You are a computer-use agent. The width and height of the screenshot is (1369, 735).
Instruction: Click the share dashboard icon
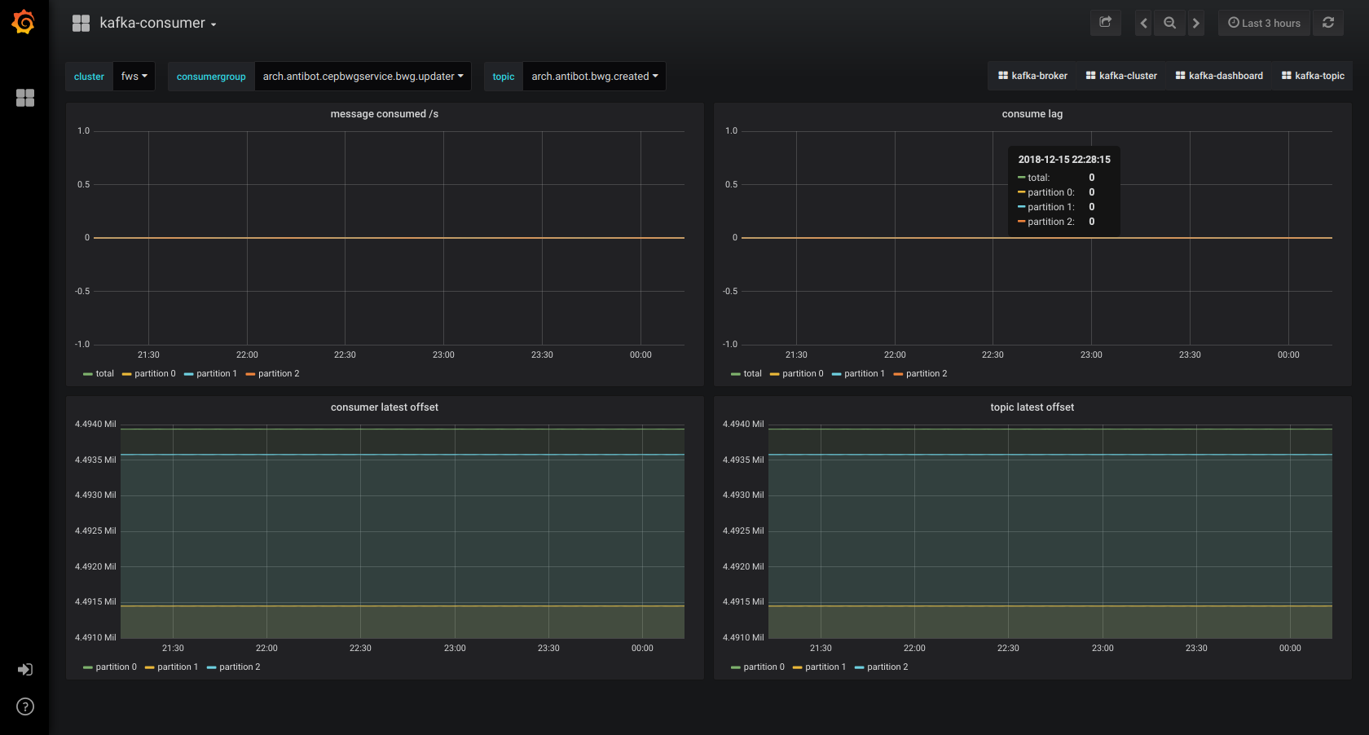click(1106, 23)
